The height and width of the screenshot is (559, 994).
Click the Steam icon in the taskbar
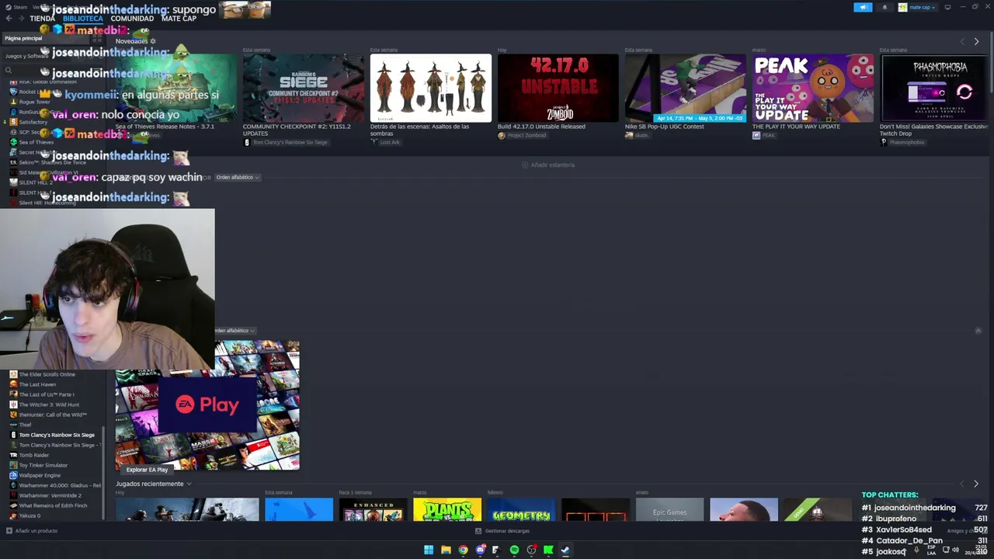point(565,550)
